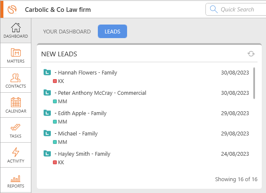Go to Matters in sidebar
Viewport: 266px width, 193px height.
[x=16, y=55]
